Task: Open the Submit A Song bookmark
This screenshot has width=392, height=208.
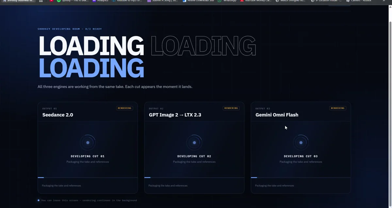Action: pyautogui.click(x=163, y=1)
